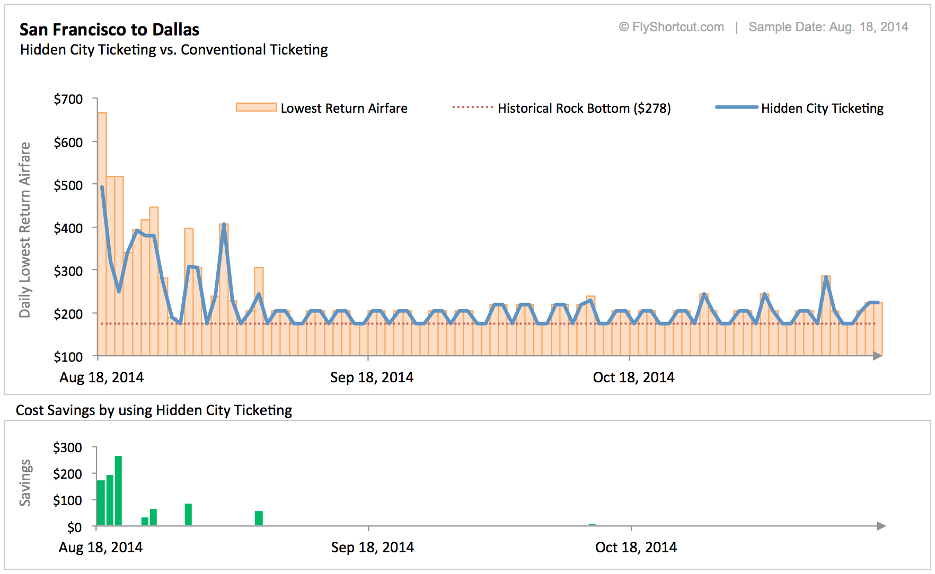
Task: Click the arrowhead ending the airfare chart x-axis
Action: coord(878,356)
